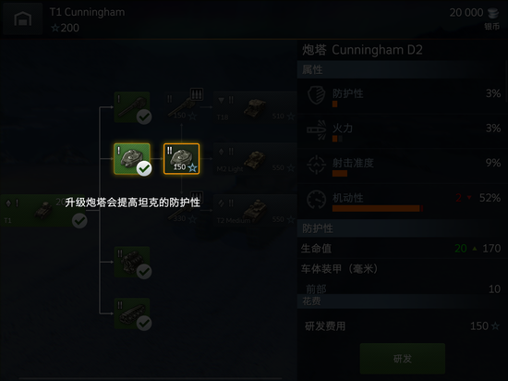Open the 防护性 protection attribute row

(401, 96)
